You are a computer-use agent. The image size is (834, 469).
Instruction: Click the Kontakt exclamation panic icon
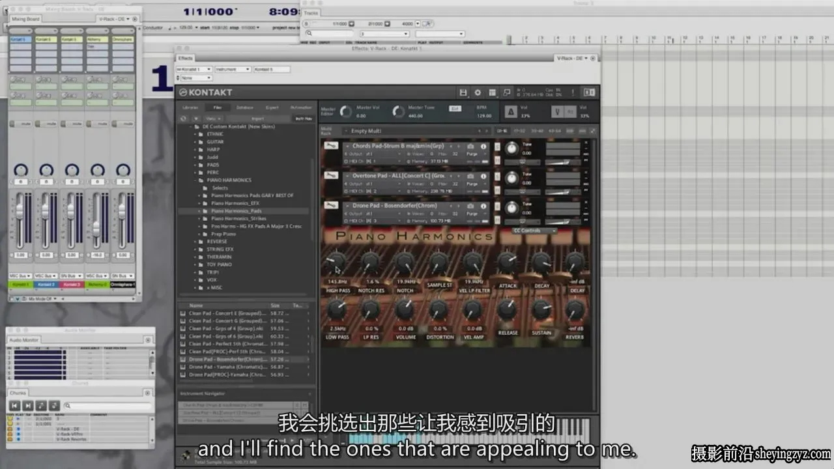pos(573,92)
